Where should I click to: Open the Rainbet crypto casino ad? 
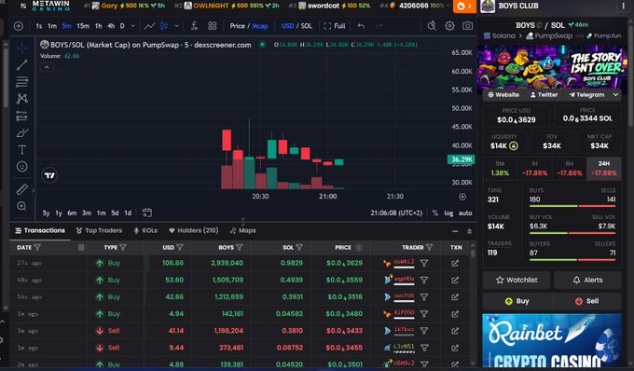(x=552, y=340)
